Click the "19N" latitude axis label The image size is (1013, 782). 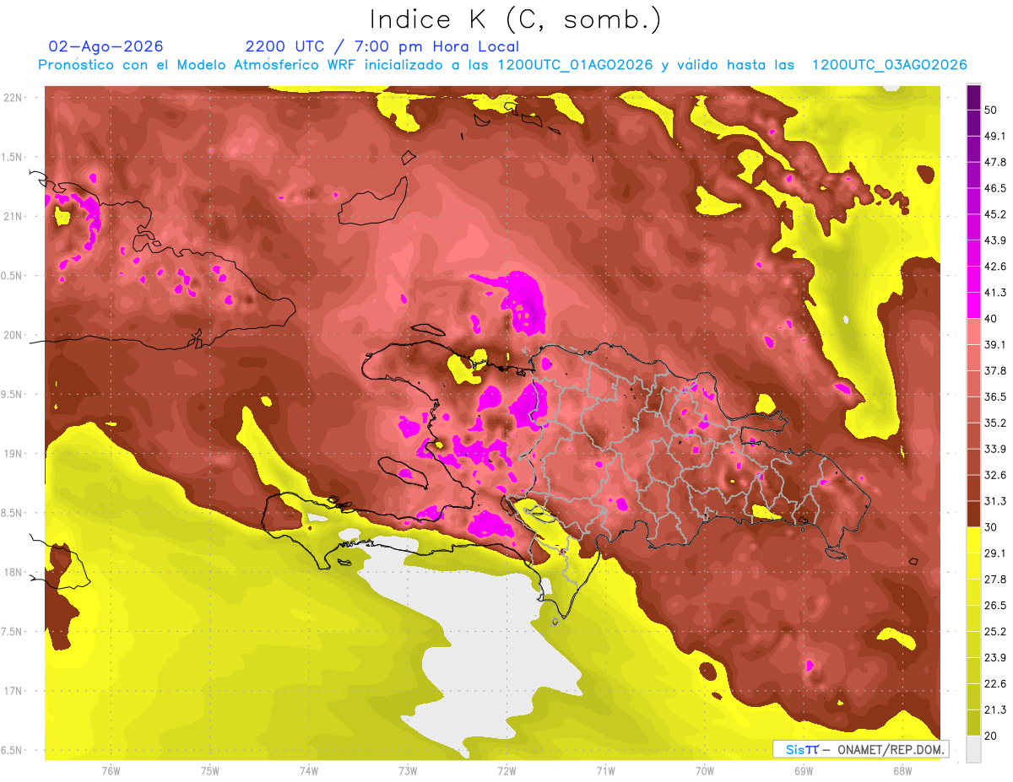coord(14,454)
